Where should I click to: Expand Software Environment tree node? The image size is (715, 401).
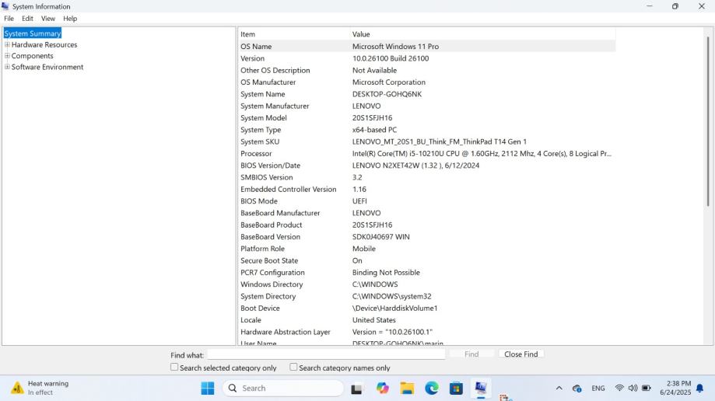click(7, 67)
